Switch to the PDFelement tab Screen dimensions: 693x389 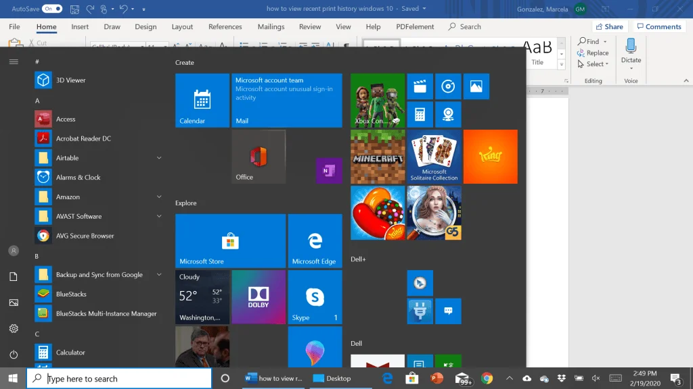[x=415, y=26]
